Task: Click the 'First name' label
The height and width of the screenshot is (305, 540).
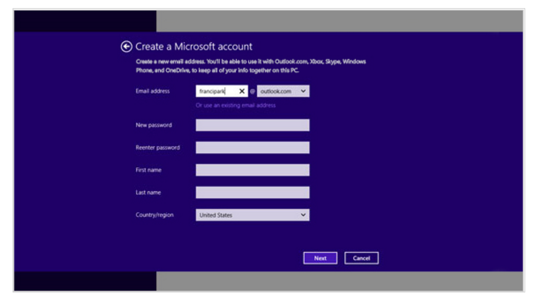Action: 148,170
